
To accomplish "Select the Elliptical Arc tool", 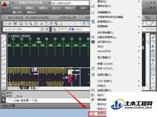I will pos(3,83).
